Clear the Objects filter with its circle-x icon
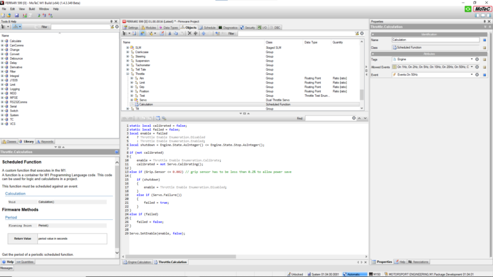The height and width of the screenshot is (277, 493). 362,33
